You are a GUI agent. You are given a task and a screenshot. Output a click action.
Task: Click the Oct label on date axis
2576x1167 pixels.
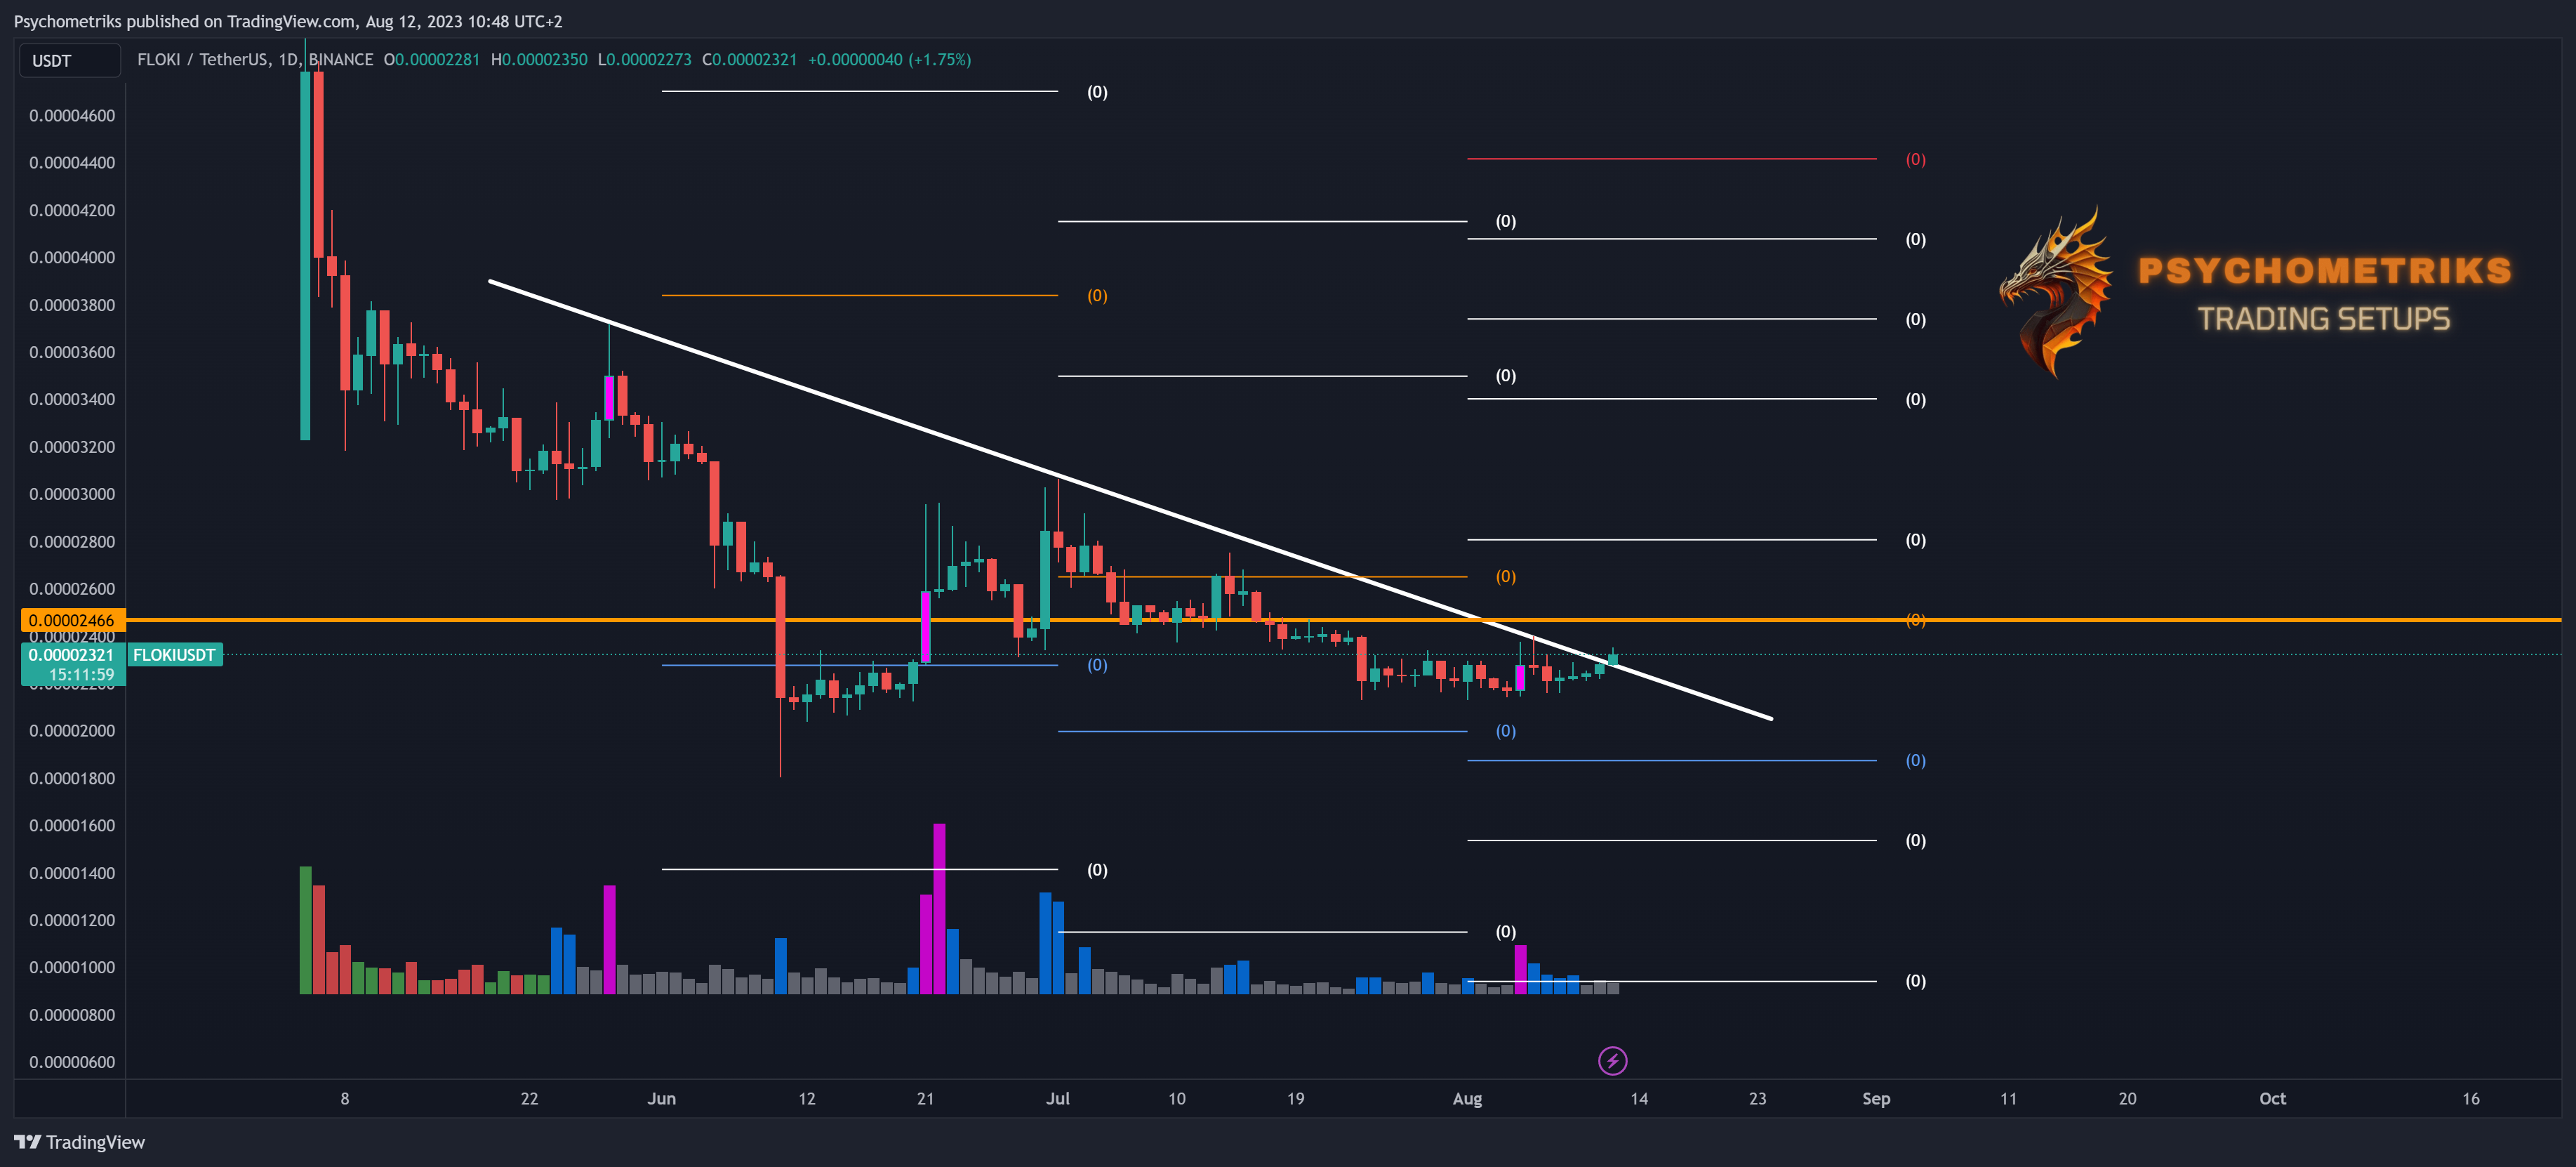click(x=2272, y=1098)
